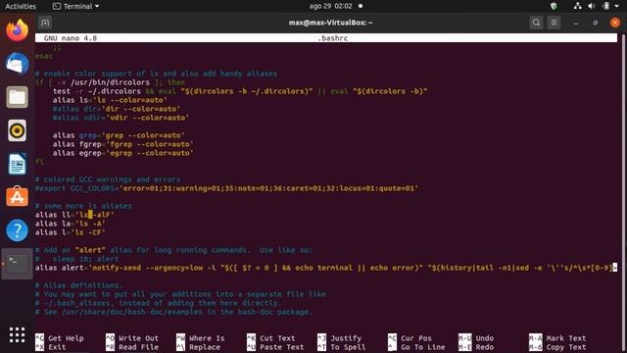Click the .bashrc filename in nano header

click(x=333, y=38)
